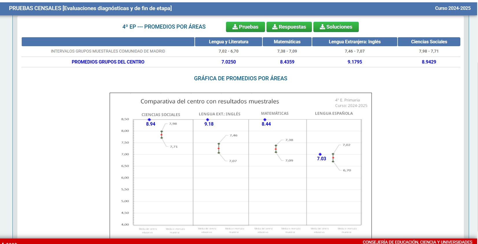The image size is (478, 244).
Task: Select the Matemáticas column header
Action: coord(287,42)
